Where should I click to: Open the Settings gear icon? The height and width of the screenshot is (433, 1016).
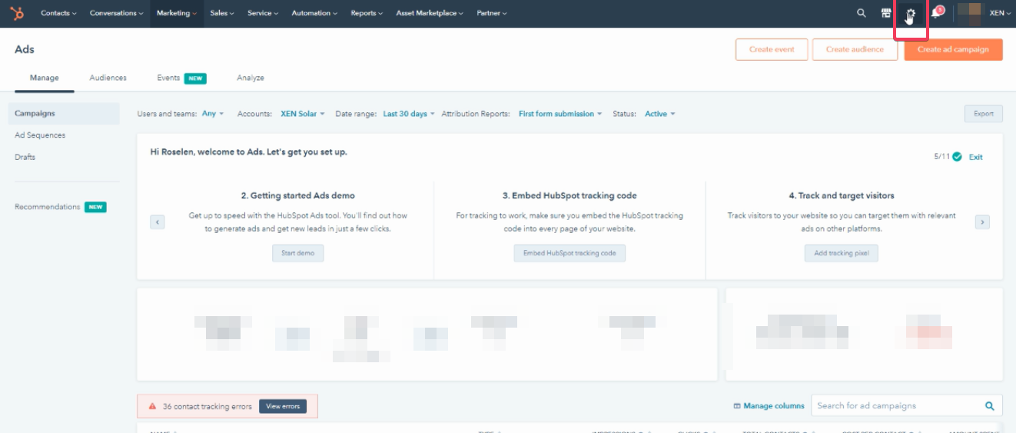coord(911,13)
